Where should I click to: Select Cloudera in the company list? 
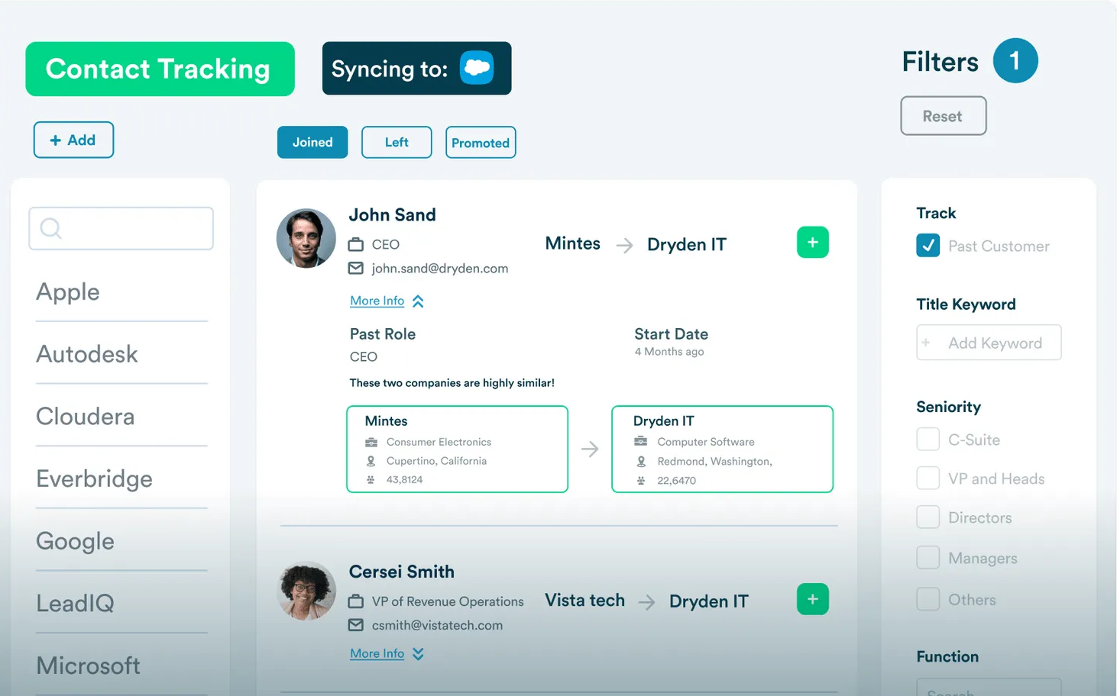point(86,417)
